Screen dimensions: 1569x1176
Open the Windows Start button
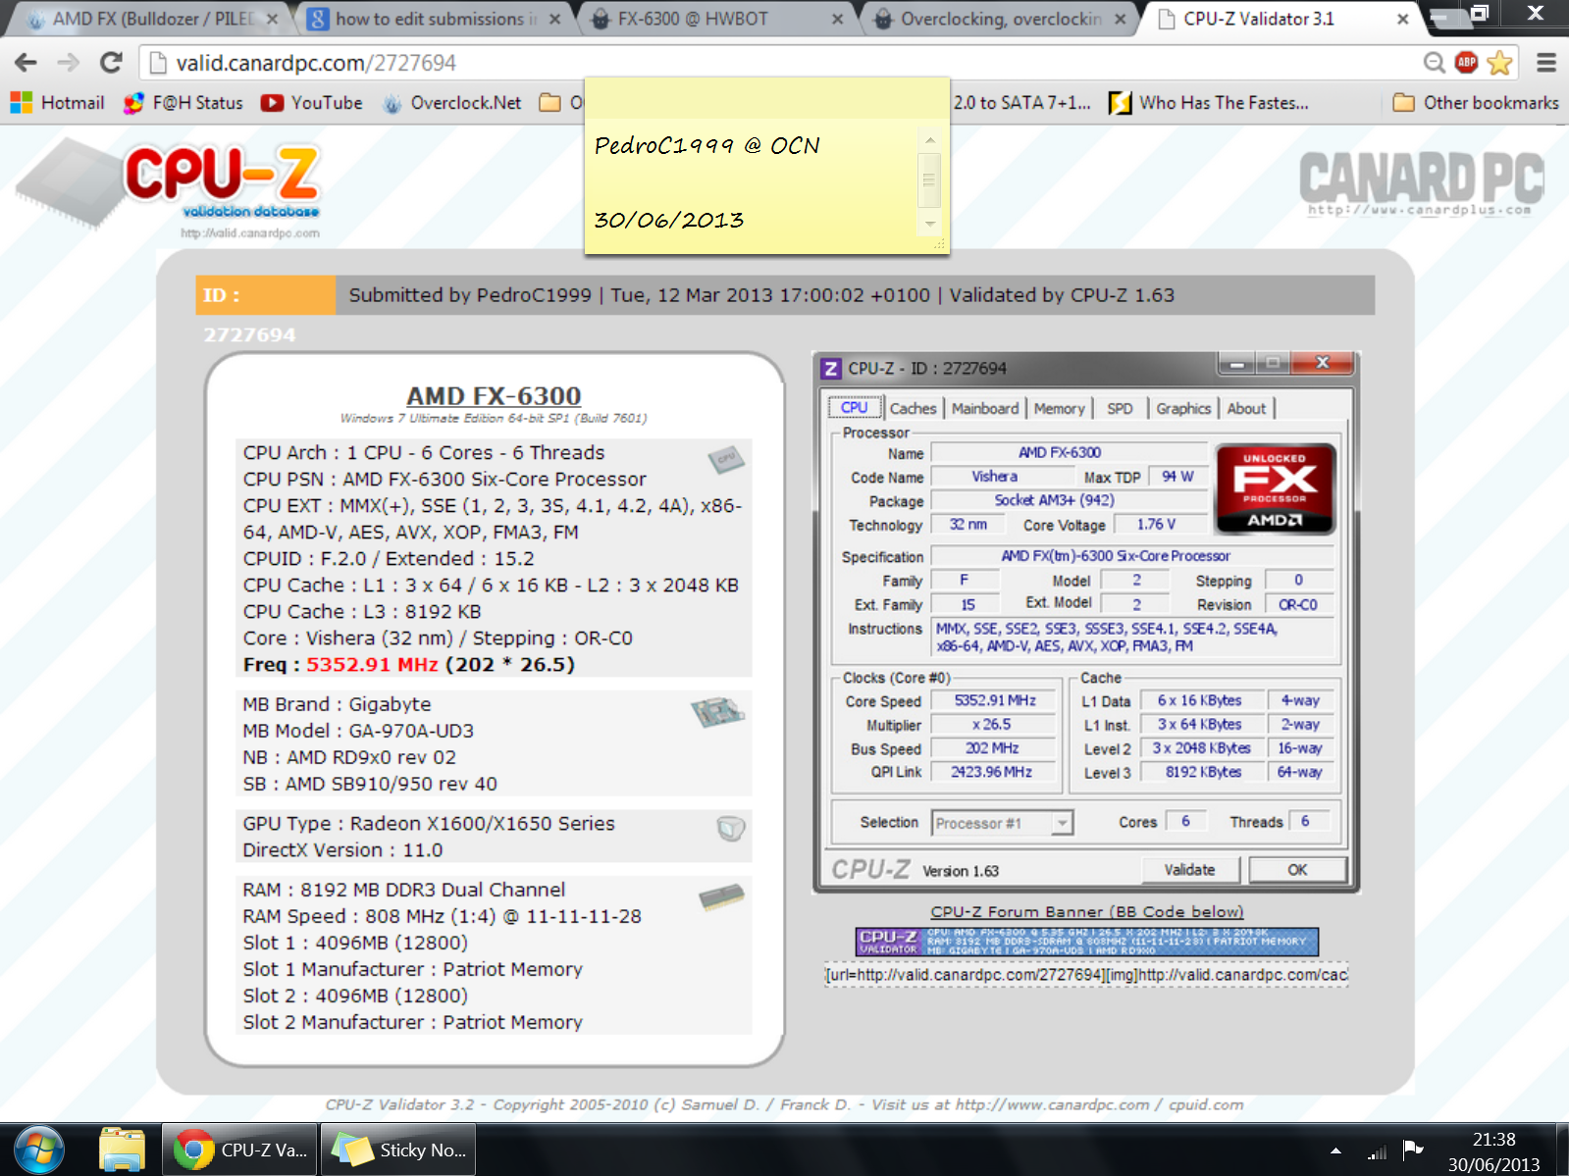[39, 1150]
